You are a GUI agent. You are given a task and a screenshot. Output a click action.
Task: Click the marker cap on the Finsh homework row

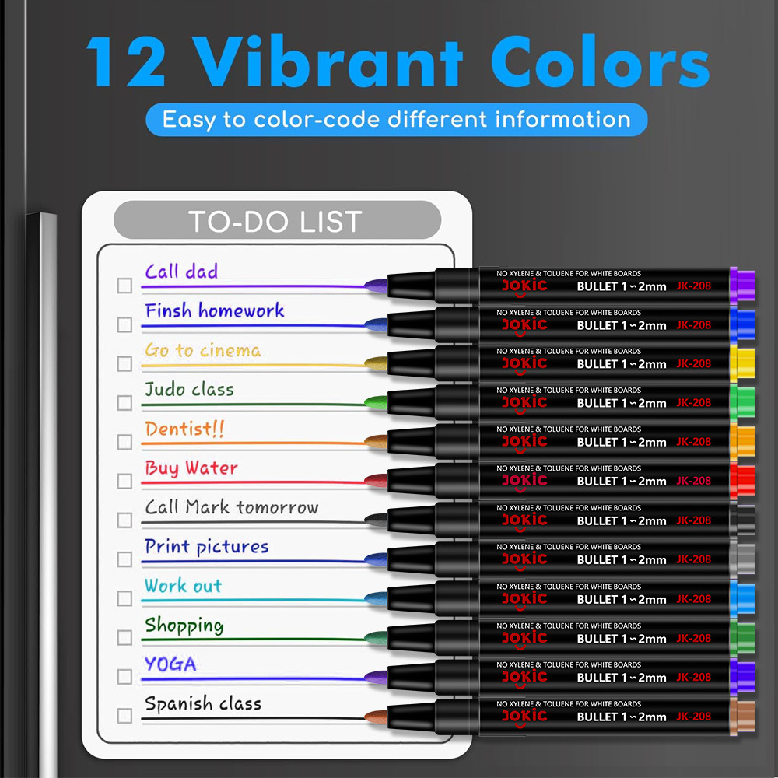(742, 324)
